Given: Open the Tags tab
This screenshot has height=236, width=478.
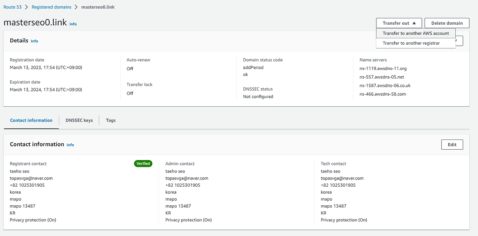Looking at the screenshot, I should [x=111, y=120].
